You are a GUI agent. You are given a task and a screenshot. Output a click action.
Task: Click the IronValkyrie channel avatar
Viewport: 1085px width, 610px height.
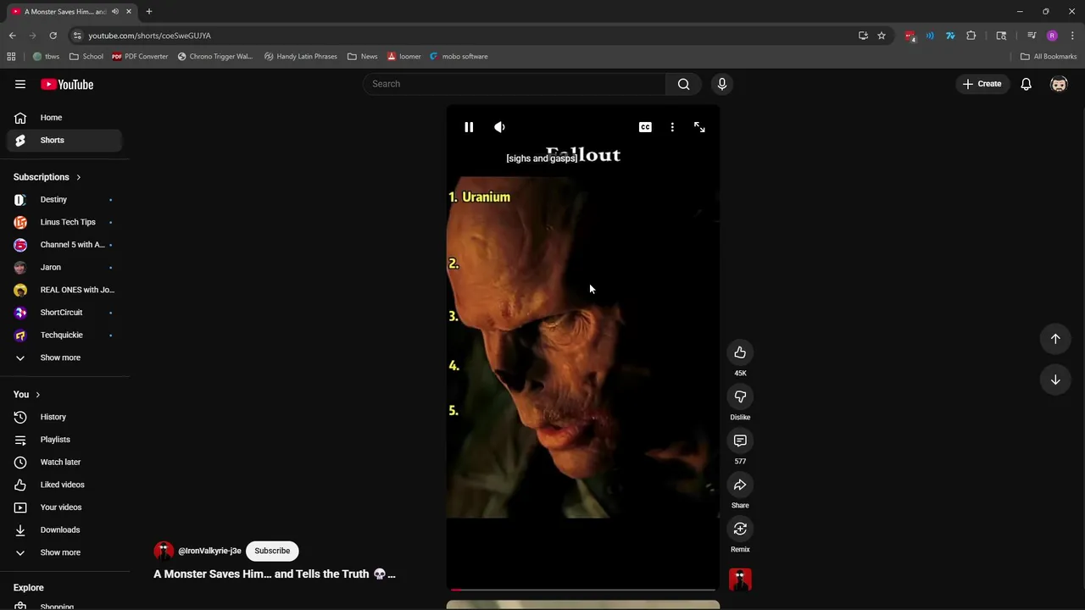(164, 551)
